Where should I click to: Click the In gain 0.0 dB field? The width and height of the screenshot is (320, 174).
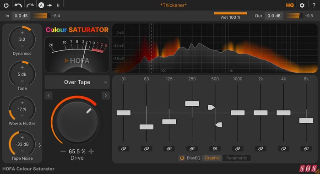pos(21,16)
